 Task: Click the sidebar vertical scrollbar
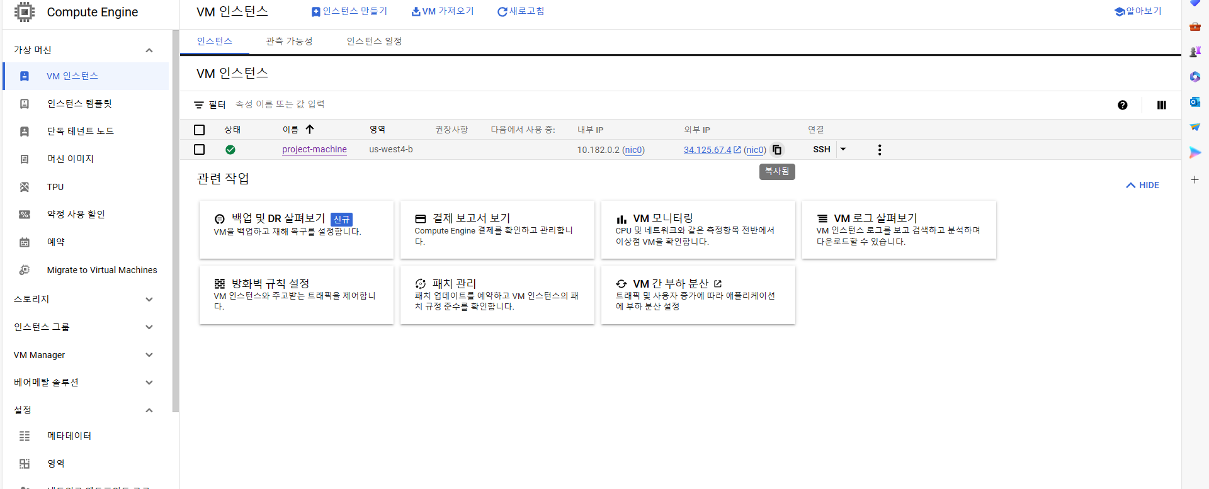click(176, 220)
